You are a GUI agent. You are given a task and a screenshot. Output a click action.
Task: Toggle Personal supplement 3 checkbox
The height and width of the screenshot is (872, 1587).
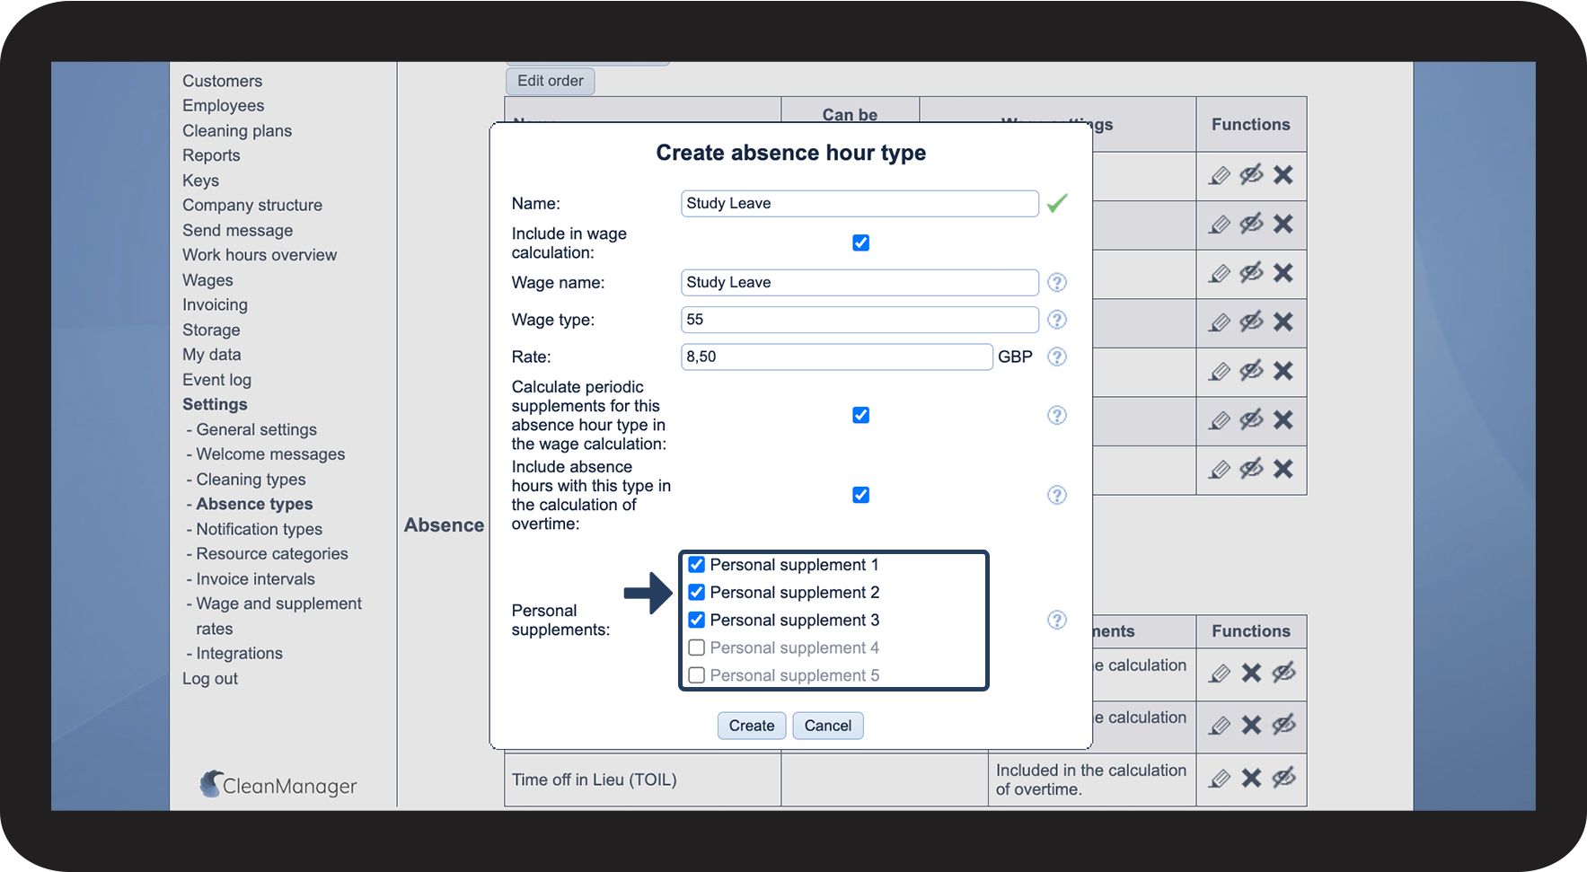point(696,620)
